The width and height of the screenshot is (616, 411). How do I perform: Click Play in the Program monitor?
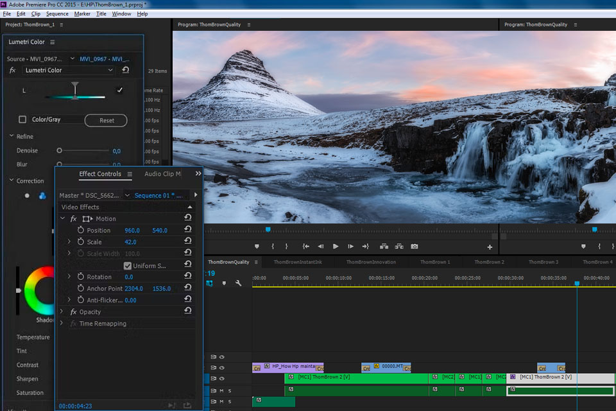coord(336,246)
